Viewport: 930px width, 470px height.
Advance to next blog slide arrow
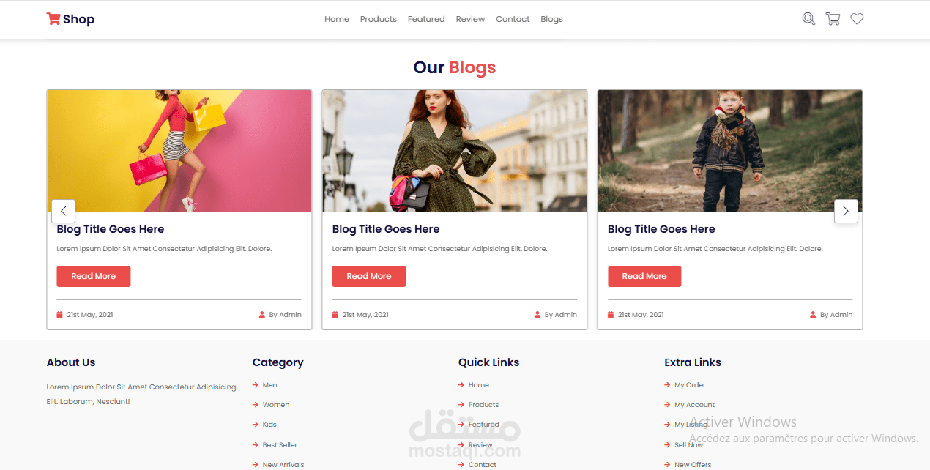point(846,211)
